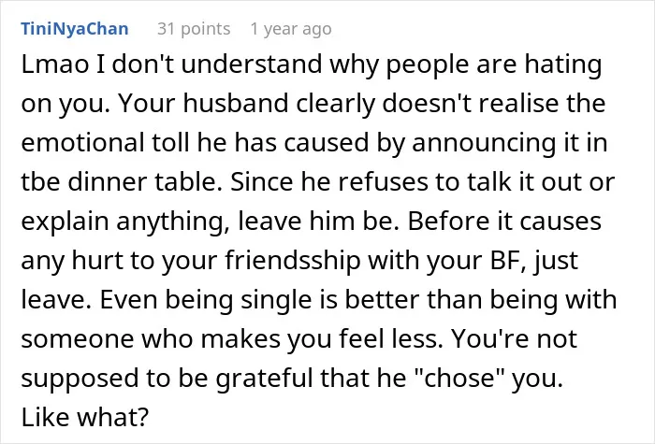The width and height of the screenshot is (655, 444).
Task: Click the final phrase 'Like what?'
Action: (x=85, y=417)
